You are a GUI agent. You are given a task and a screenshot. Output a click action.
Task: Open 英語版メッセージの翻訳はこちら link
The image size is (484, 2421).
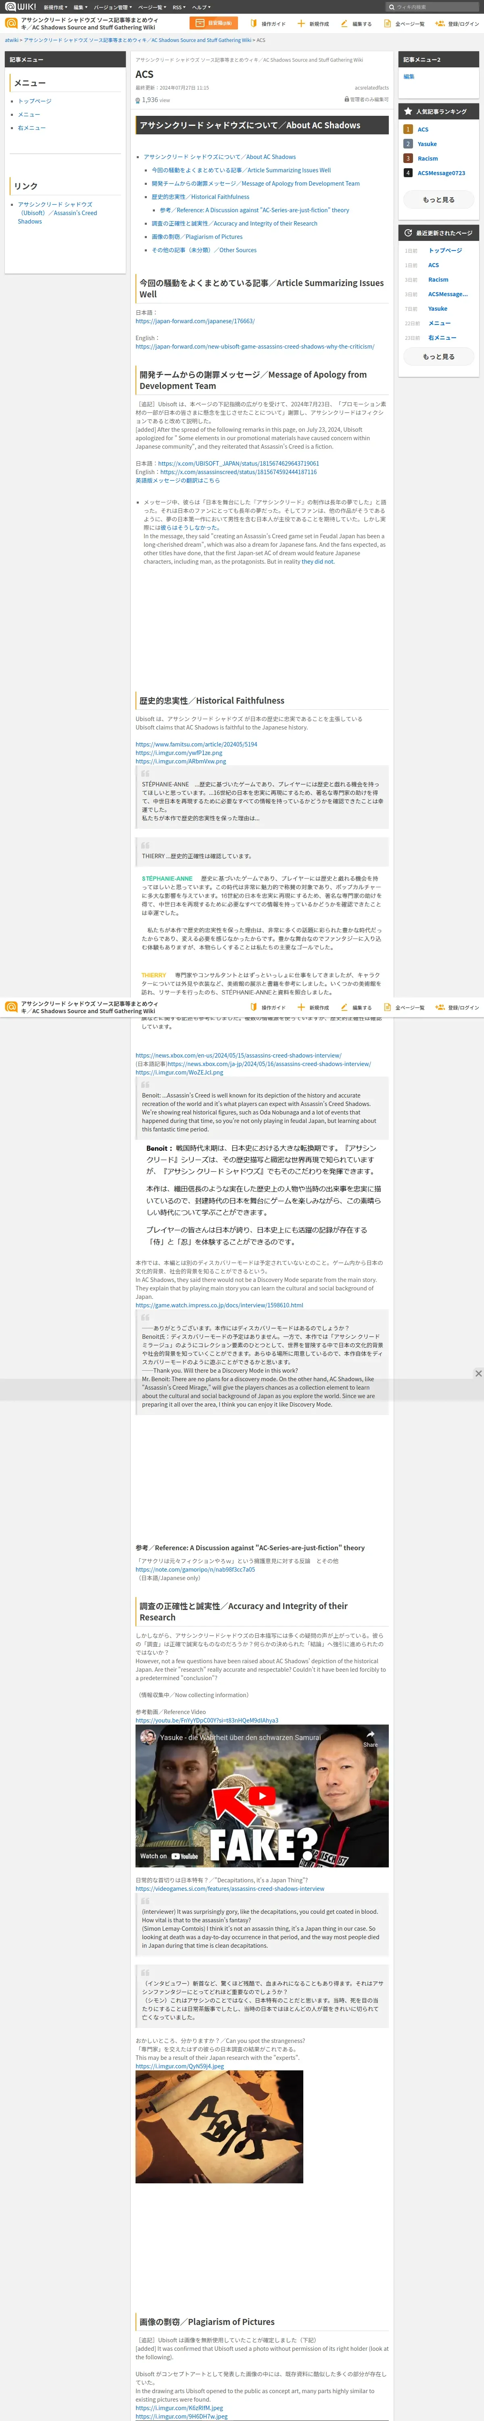[x=177, y=480]
